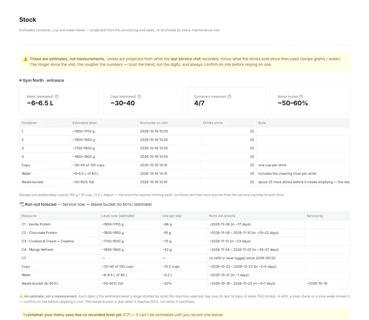Click the C7 forecast row
The height and width of the screenshot is (320, 369).
click(184, 258)
